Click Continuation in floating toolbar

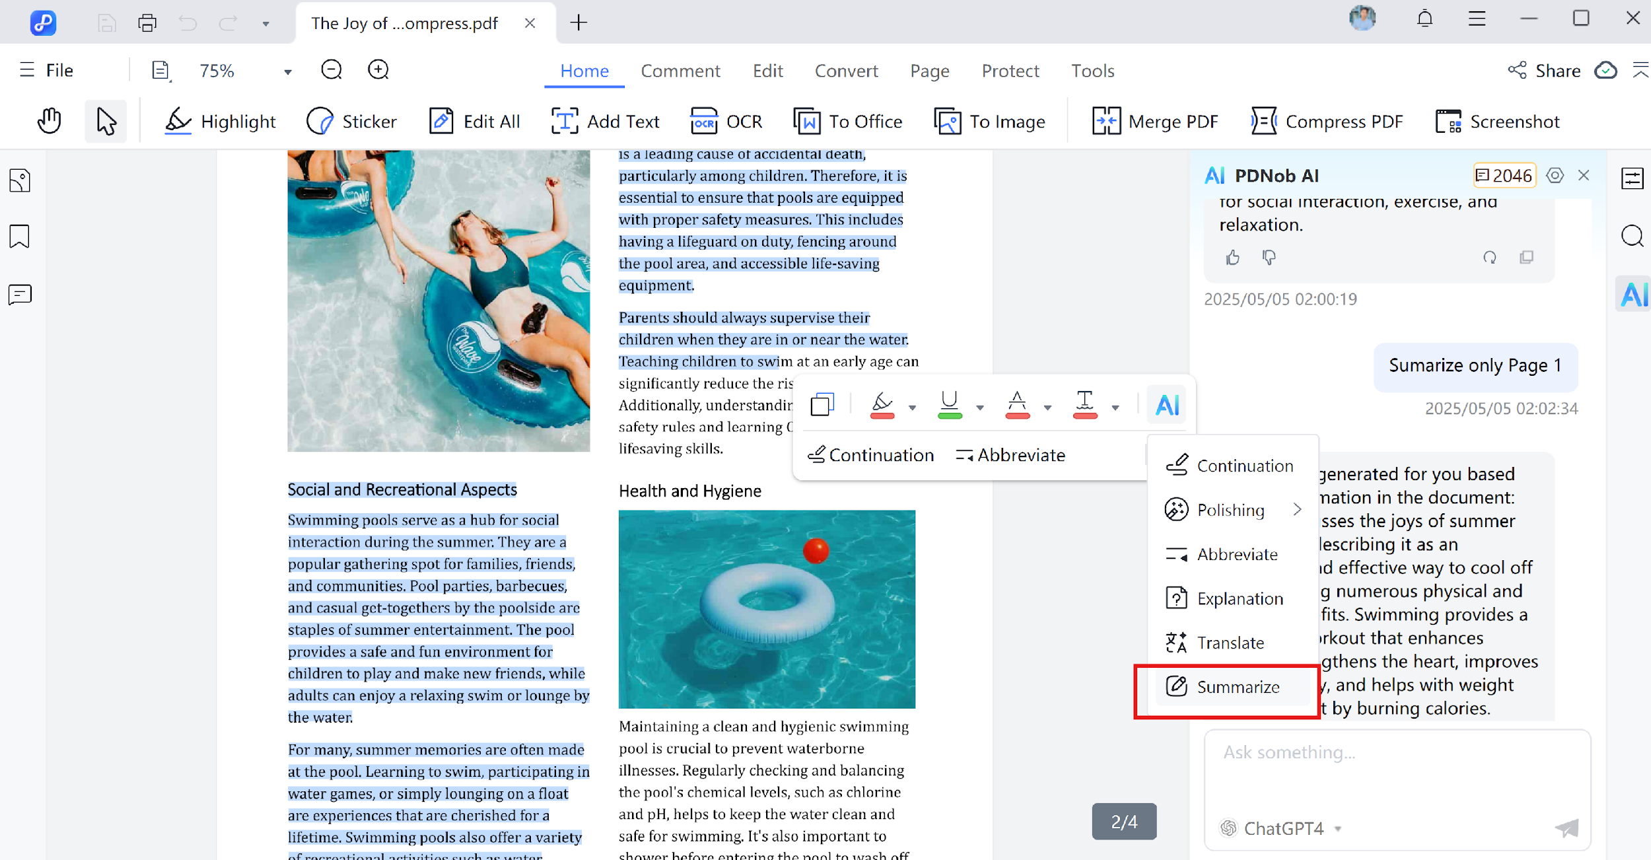[870, 455]
